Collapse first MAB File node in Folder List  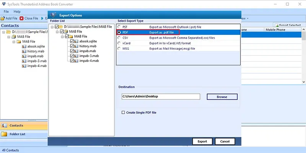[57, 32]
